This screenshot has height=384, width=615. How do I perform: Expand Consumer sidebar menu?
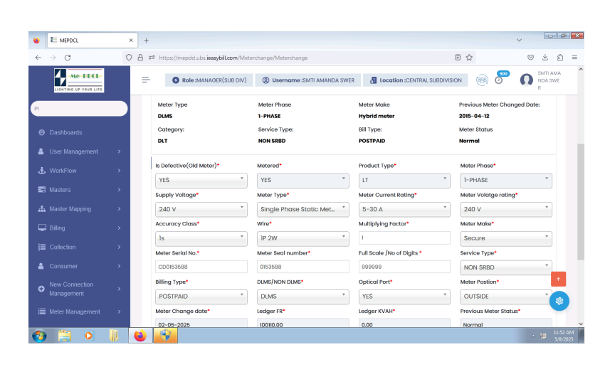coord(79,266)
